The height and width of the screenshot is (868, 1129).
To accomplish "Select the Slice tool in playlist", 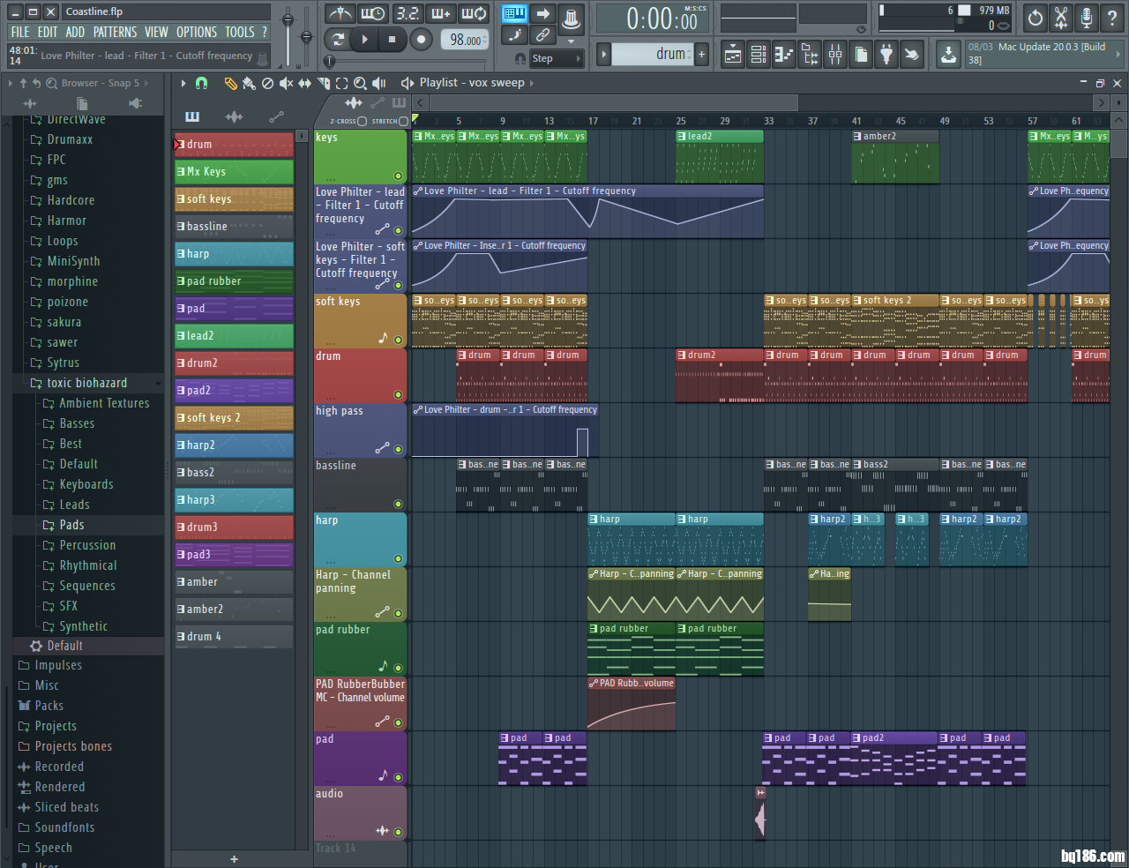I will click(323, 83).
